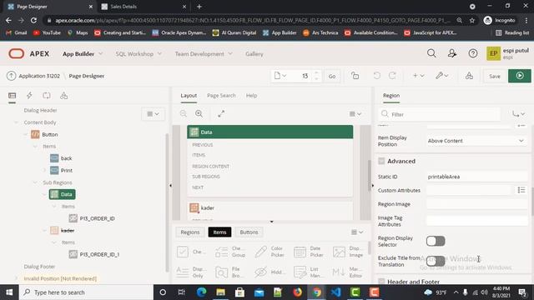Click the Save button
Viewport: 534px width, 300px height.
click(495, 76)
